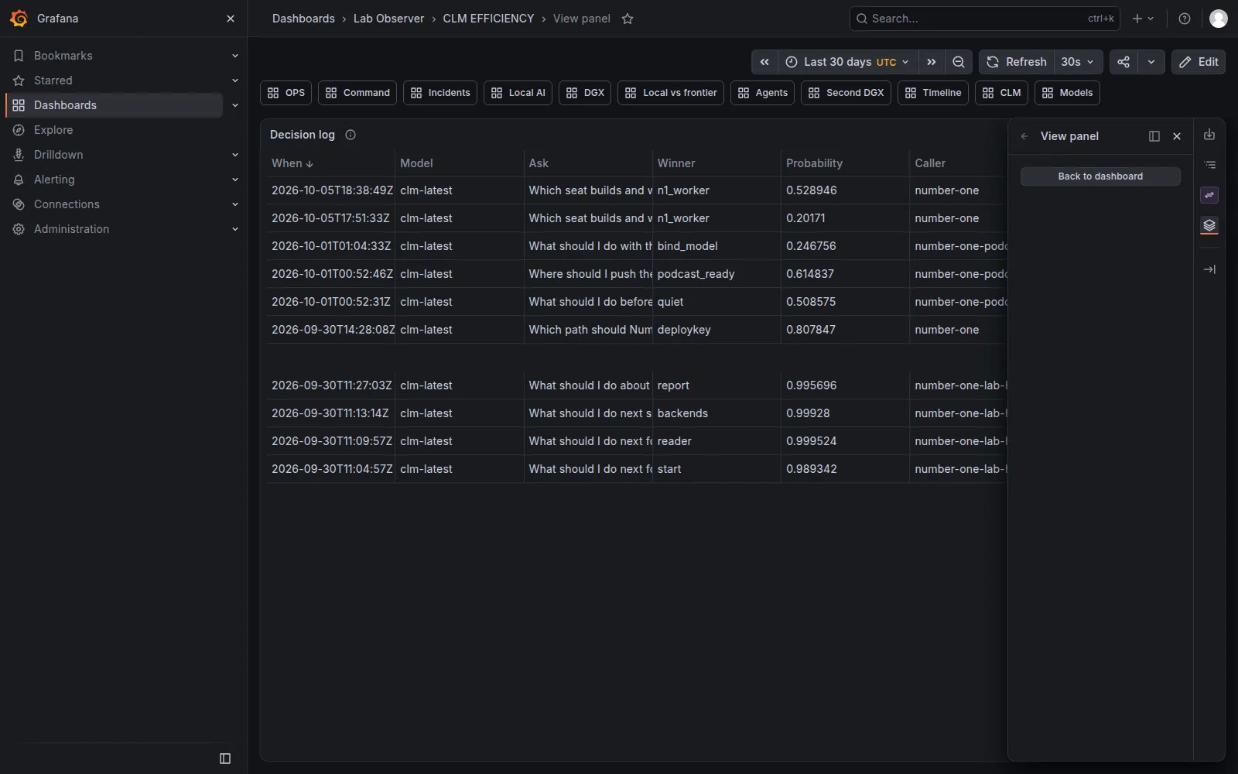The height and width of the screenshot is (774, 1238).
Task: Shift the time range backwards
Action: (764, 62)
